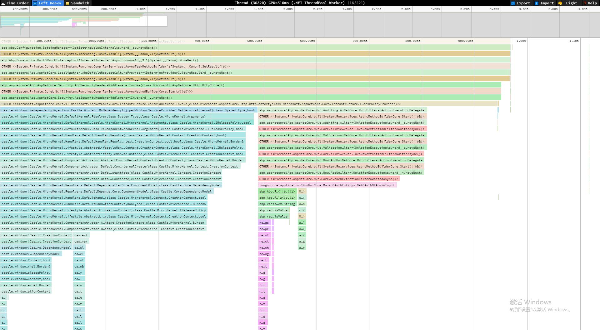Select the AbstractLifestyleMan…teInstance frame
The image size is (600, 330).
click(x=123, y=154)
